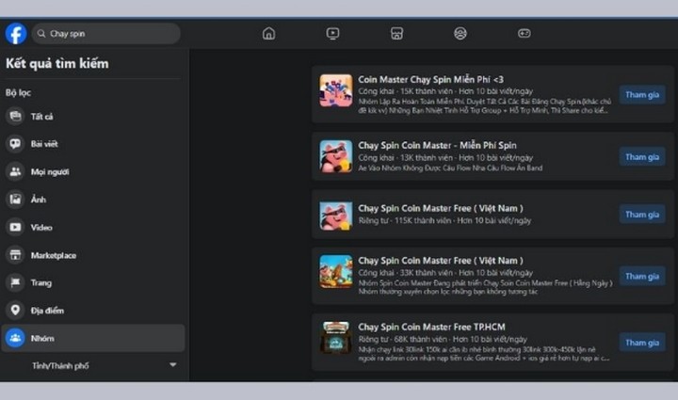Screen dimensions: 678x400
Task: Open the Watch video icon in top bar
Action: 332,34
